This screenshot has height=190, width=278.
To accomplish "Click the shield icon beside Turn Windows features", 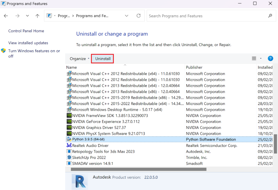I will tap(4, 51).
